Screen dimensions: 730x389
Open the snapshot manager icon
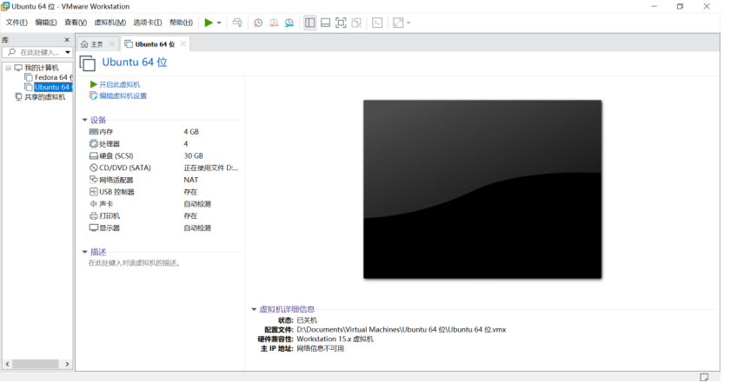pos(289,23)
